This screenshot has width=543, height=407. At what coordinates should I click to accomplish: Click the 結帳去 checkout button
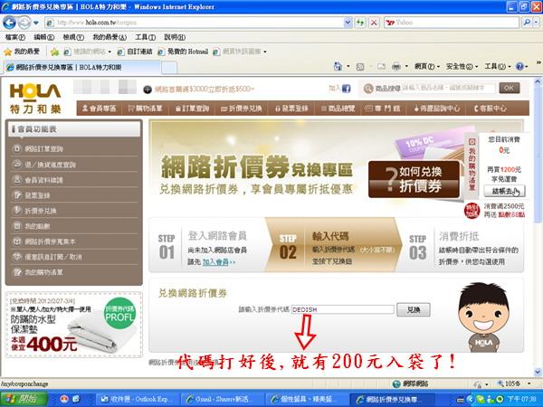[504, 191]
